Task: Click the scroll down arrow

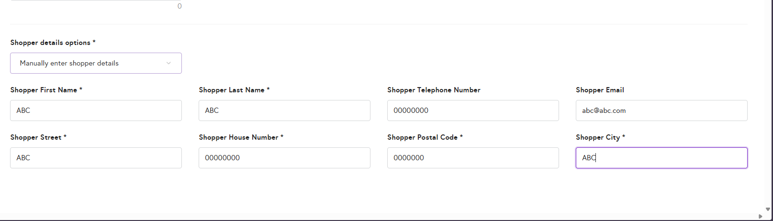Action: tap(768, 209)
